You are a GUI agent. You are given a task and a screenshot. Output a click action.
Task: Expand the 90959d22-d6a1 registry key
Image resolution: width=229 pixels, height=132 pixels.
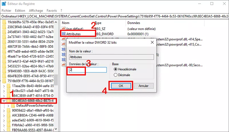(x=3, y=111)
